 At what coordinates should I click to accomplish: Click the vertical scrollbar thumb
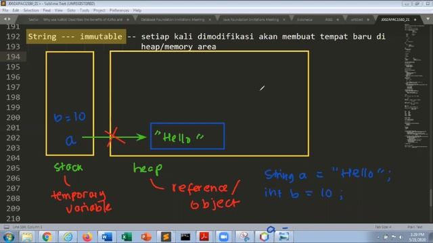pyautogui.click(x=431, y=197)
